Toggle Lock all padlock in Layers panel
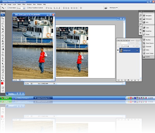The height and width of the screenshot is (133, 155). pyautogui.click(x=128, y=46)
